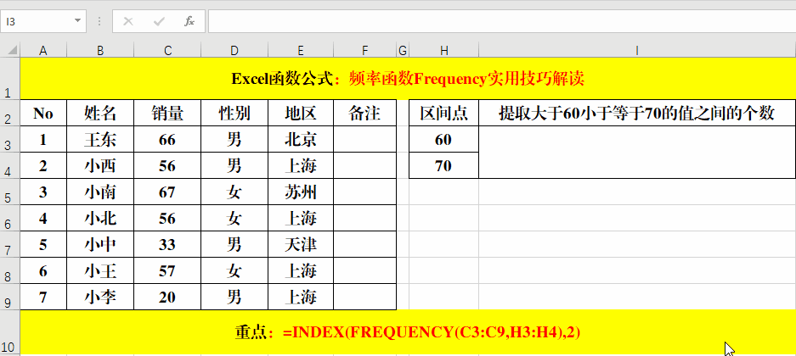Click the formula bar resize dots handle
This screenshot has width=796, height=356.
[99, 21]
